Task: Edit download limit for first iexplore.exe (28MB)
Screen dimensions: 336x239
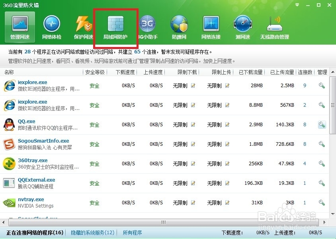Action: pyautogui.click(x=193, y=86)
